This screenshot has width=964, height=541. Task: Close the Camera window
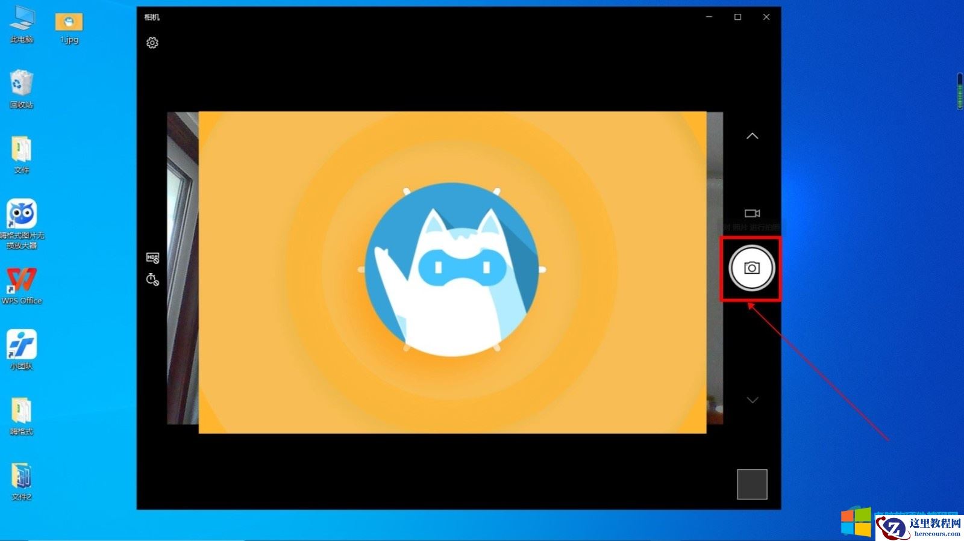click(766, 17)
